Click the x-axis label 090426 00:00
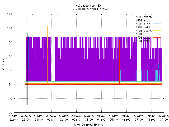The height and width of the screenshot is (127, 169). click(51, 118)
